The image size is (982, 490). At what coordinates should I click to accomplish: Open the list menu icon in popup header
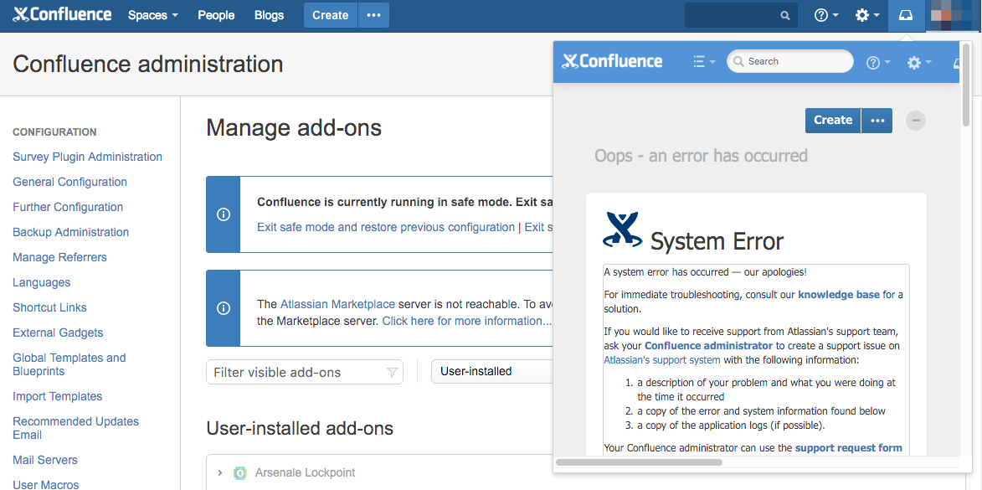(x=705, y=61)
